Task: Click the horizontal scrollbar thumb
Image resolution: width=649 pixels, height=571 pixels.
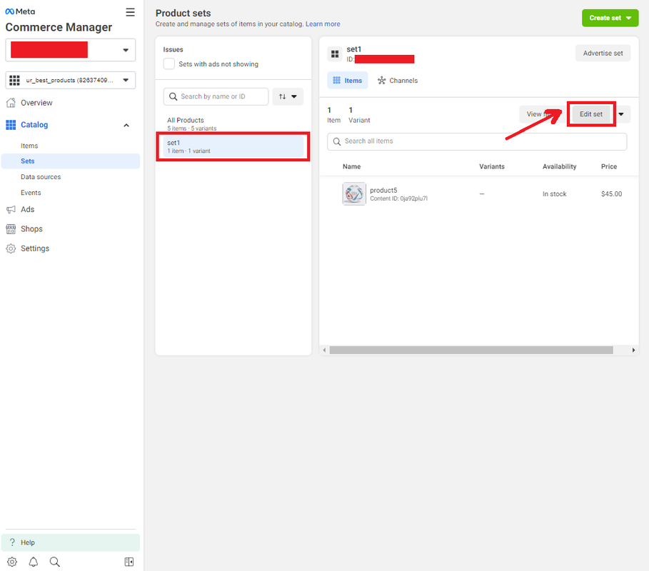Action: (471, 350)
